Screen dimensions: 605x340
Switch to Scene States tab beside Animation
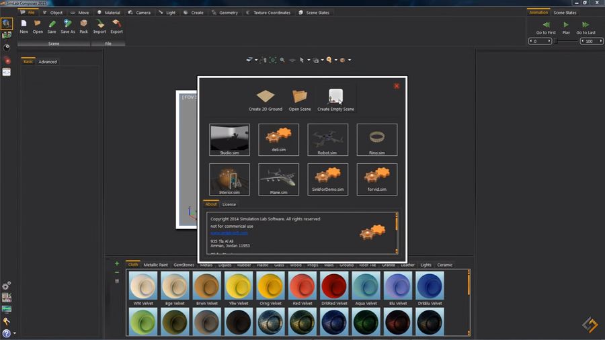[565, 12]
